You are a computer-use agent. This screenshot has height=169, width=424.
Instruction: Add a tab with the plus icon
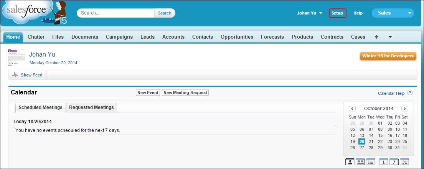pyautogui.click(x=376, y=37)
